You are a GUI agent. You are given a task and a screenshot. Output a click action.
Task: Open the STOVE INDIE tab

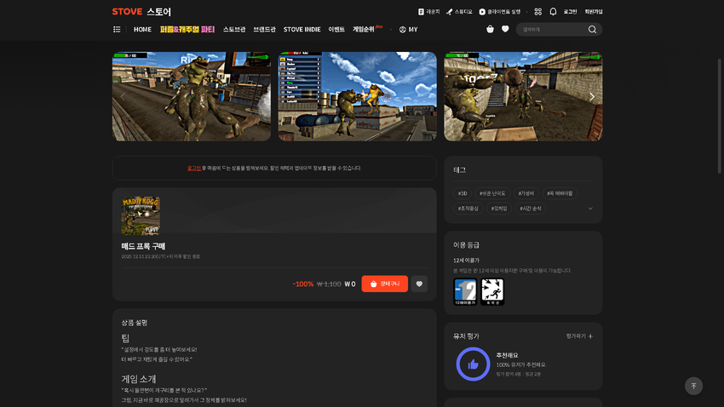(x=302, y=30)
